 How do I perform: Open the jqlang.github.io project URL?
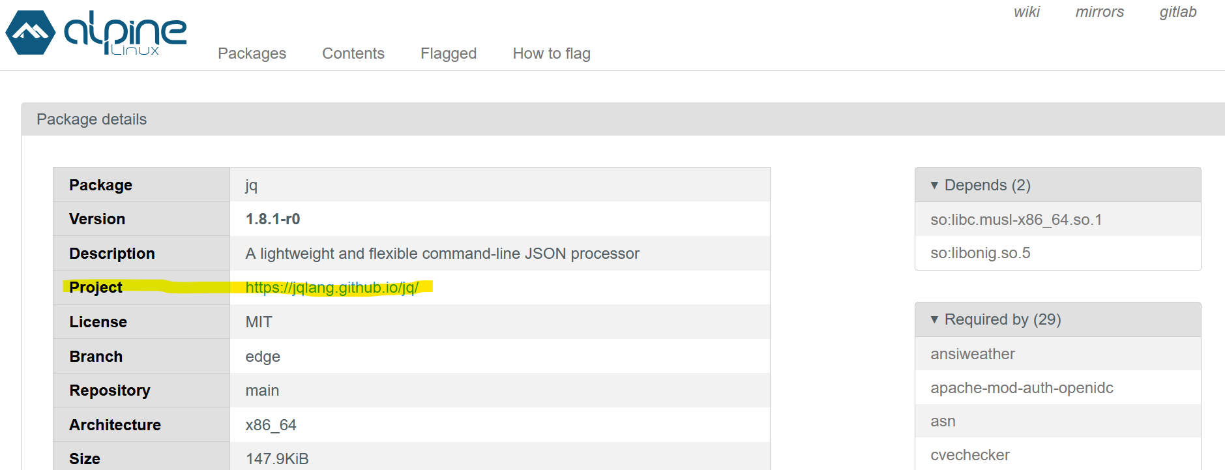332,287
